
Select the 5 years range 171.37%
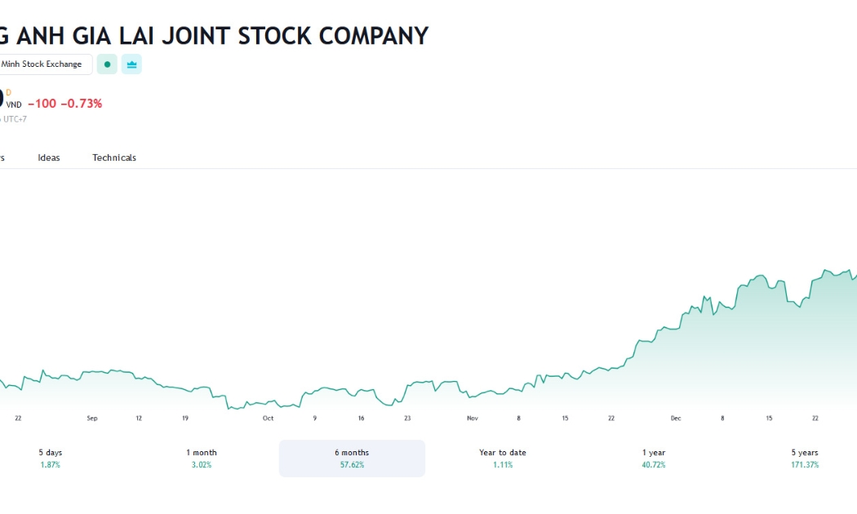pyautogui.click(x=805, y=459)
